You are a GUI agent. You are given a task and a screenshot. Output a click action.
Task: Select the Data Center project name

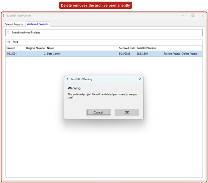click(x=54, y=54)
